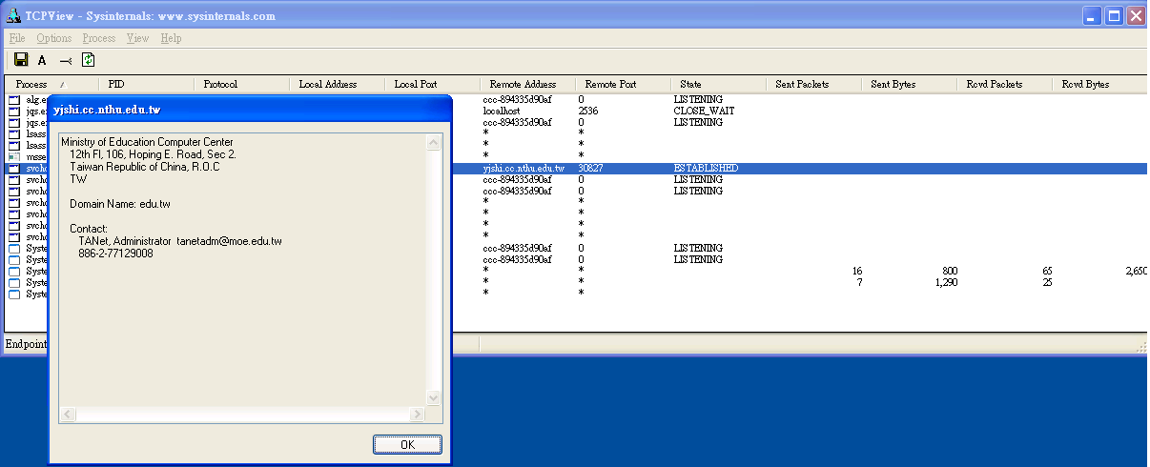Open the File menu
The width and height of the screenshot is (1150, 467).
17,38
